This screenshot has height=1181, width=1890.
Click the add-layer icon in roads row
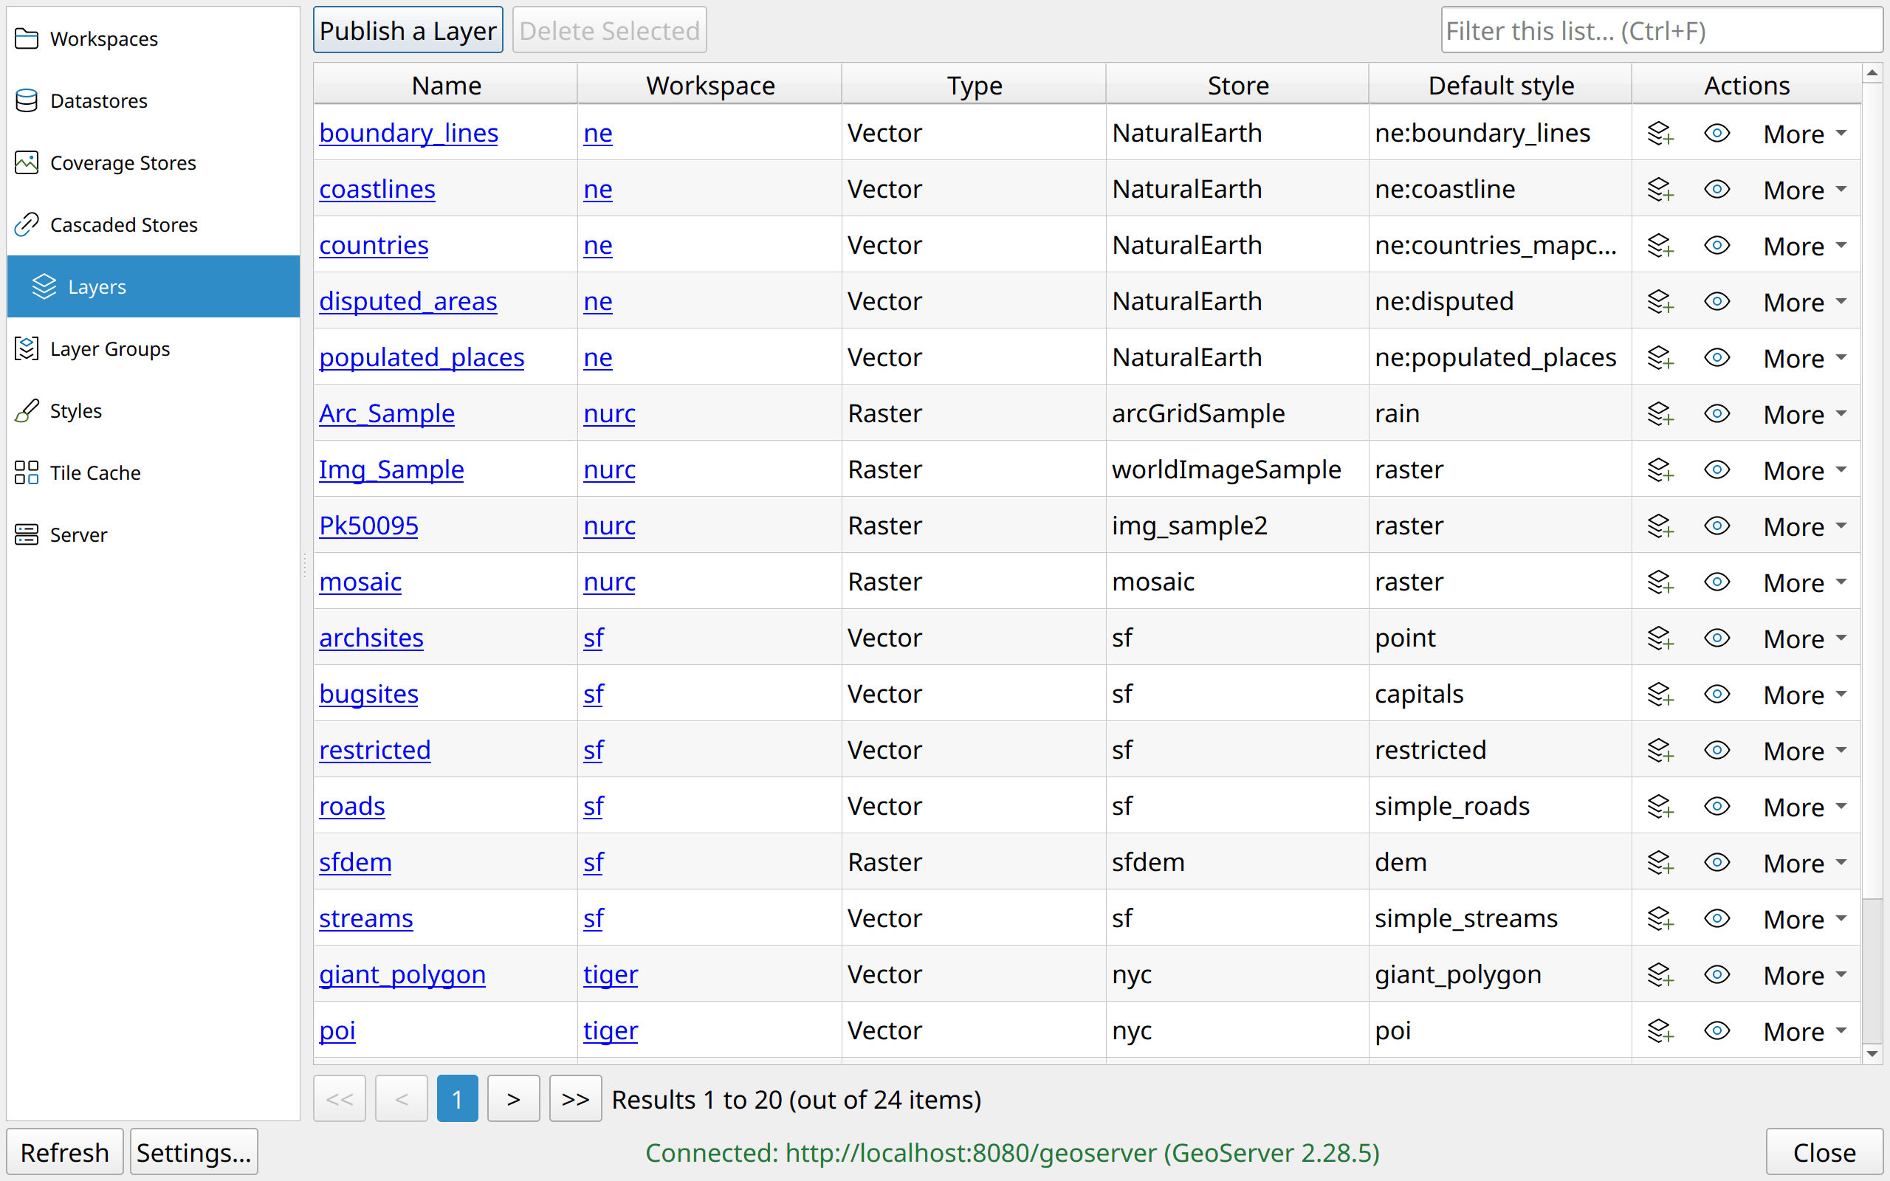pyautogui.click(x=1660, y=807)
